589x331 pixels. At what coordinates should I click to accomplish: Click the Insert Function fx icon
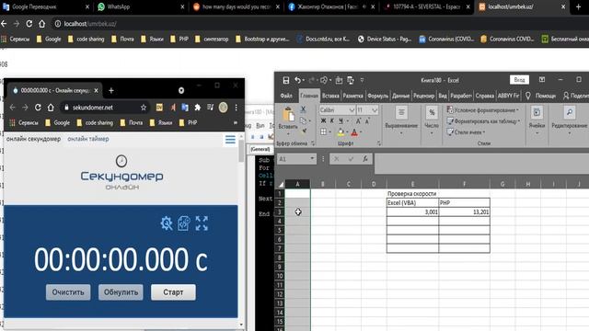pyautogui.click(x=365, y=159)
